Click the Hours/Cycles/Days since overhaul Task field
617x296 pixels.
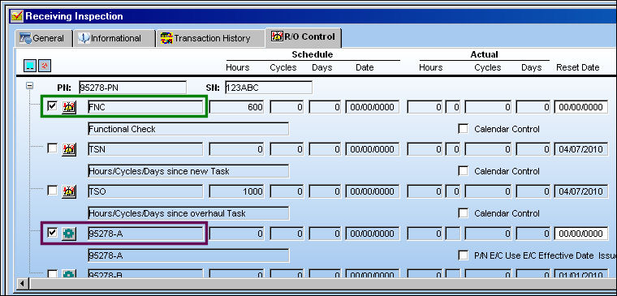tap(188, 213)
